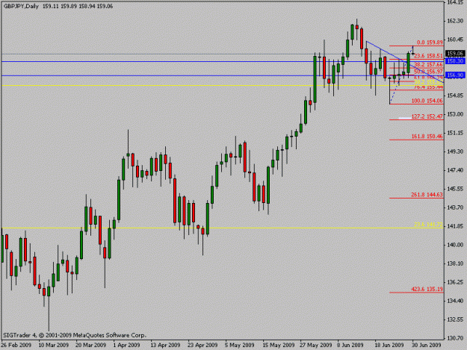The height and width of the screenshot is (350, 467).
Task: Click the black current price tag 159.06
Action: (455, 54)
